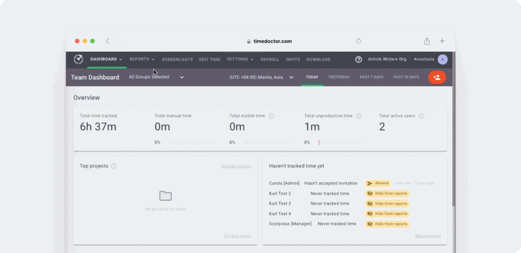521x253 pixels.
Task: Click info icon next to Top projects
Action: (x=113, y=166)
